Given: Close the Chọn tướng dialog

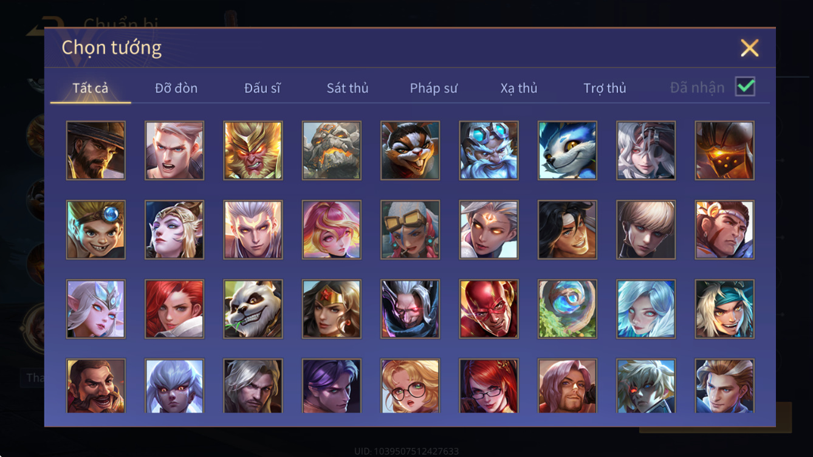Looking at the screenshot, I should pos(749,48).
